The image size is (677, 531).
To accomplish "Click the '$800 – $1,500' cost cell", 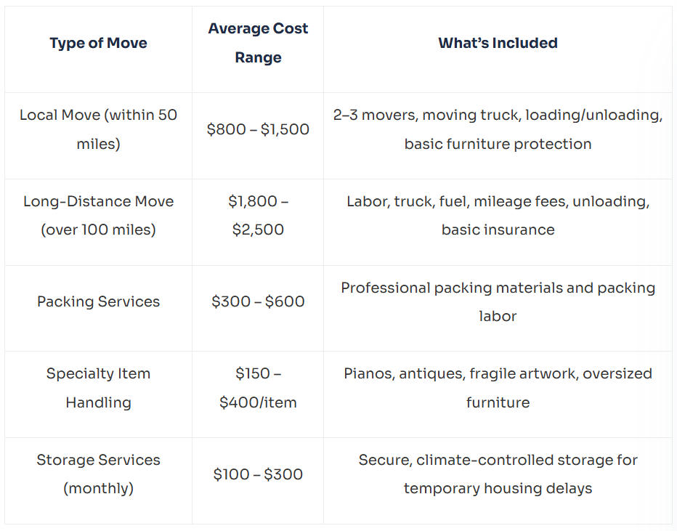I will point(258,136).
